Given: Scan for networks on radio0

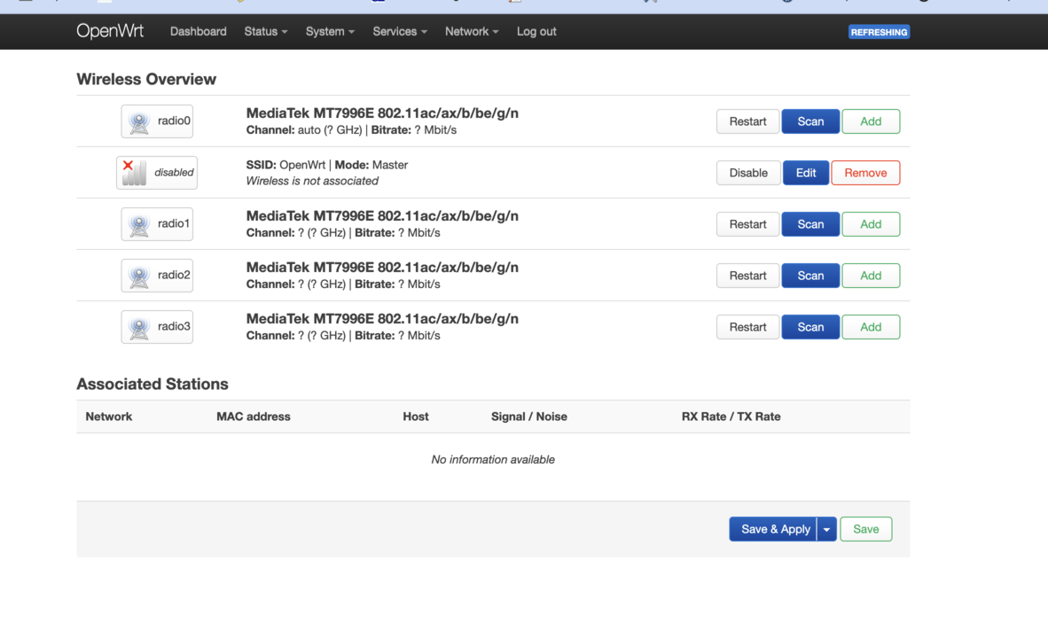Looking at the screenshot, I should 810,121.
